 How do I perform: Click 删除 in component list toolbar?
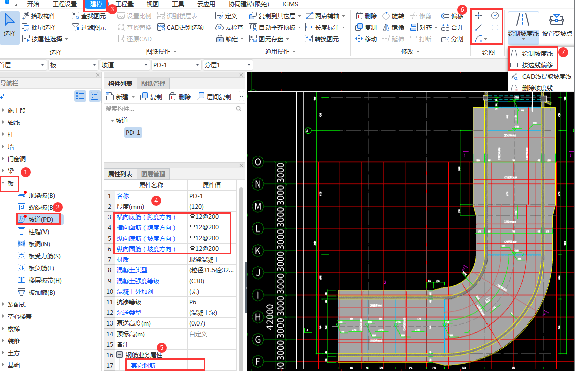[x=180, y=97]
